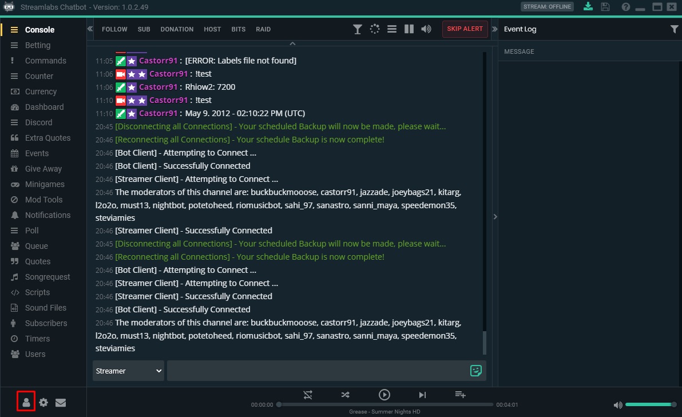Click the user connections icon in bottom-left
682x417 pixels.
pyautogui.click(x=26, y=402)
